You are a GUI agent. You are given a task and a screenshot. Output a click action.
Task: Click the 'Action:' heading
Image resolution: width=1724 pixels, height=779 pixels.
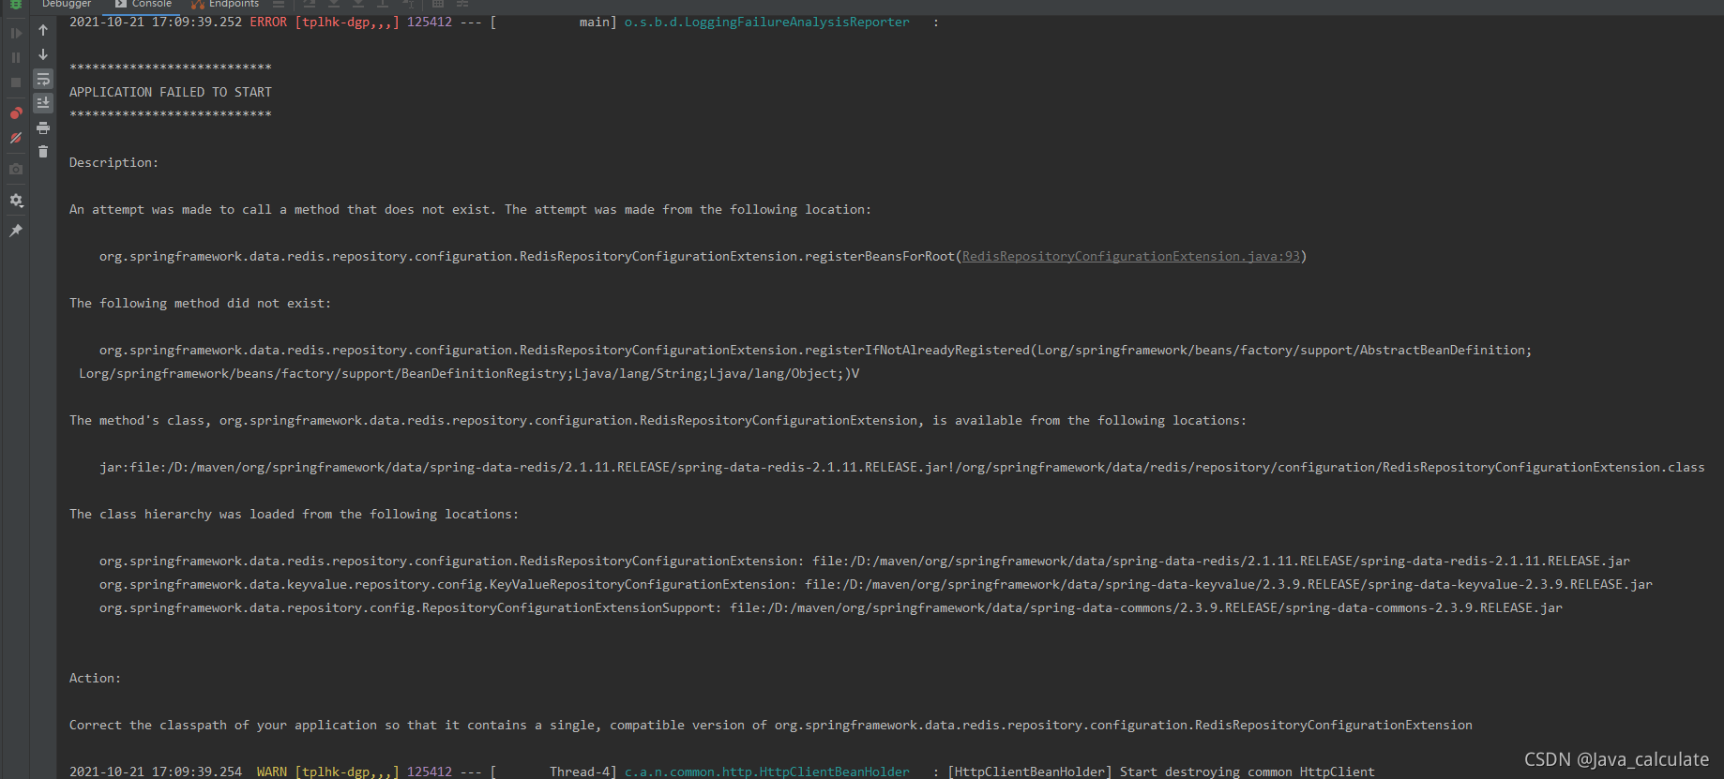click(x=95, y=678)
